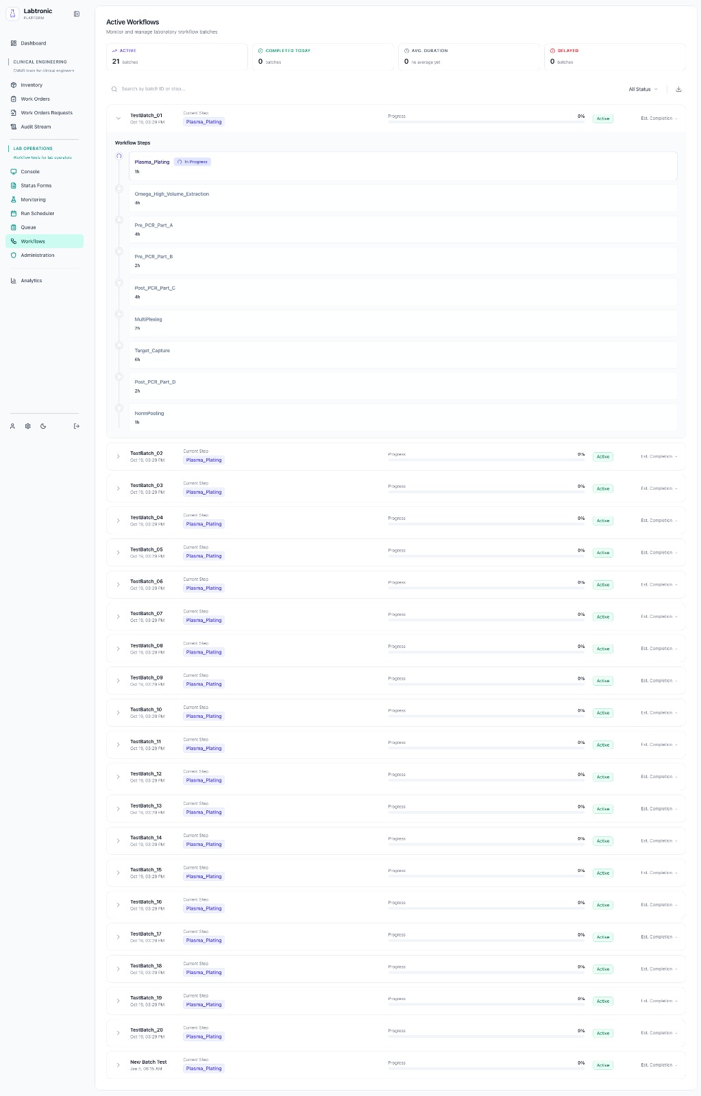
Task: Collapse the sidebar with the panel icon
Action: [77, 14]
